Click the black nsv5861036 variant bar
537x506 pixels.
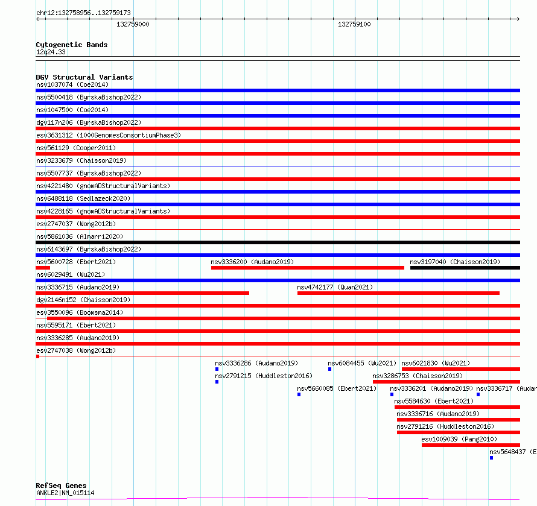coord(278,242)
